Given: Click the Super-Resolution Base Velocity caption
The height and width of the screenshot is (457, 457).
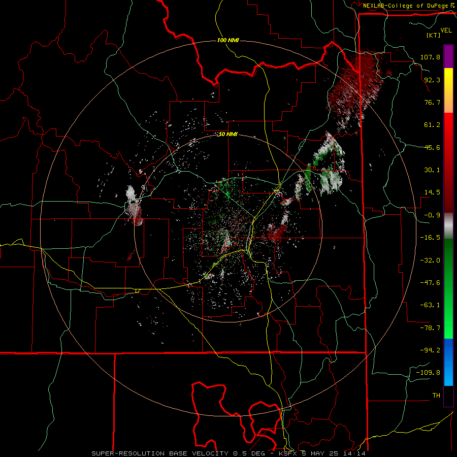Looking at the screenshot, I should pos(228,453).
